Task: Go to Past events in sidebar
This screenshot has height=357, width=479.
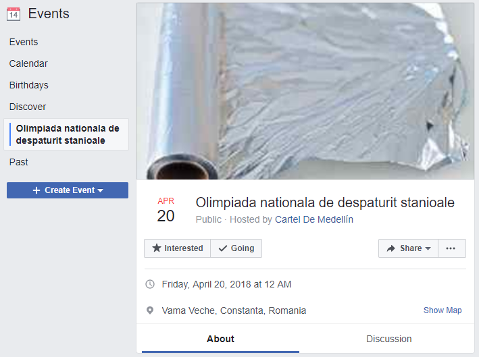Action: pos(19,162)
